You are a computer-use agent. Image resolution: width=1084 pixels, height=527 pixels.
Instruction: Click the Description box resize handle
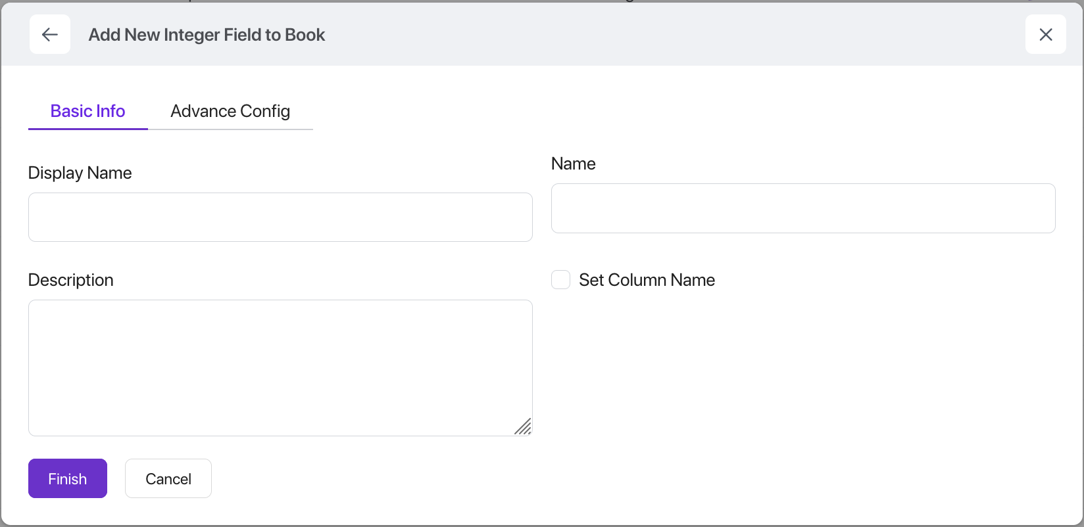click(523, 427)
